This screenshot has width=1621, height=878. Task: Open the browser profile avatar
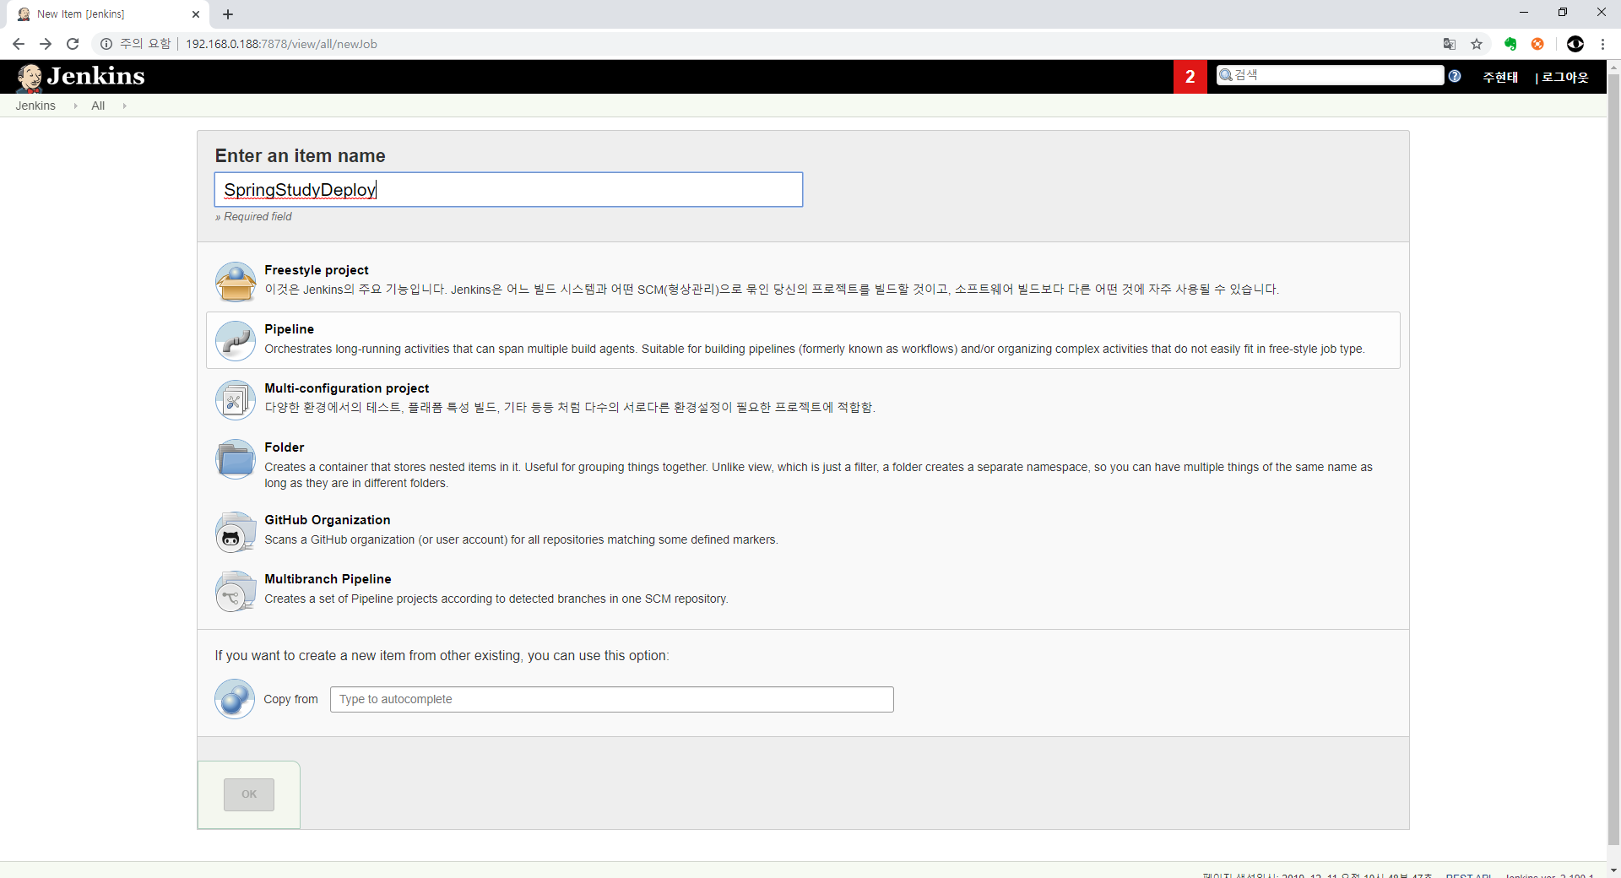point(1575,44)
